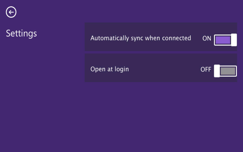Image resolution: width=243 pixels, height=152 pixels.
Task: Return to the previous screen via back arrow
Action: click(11, 12)
